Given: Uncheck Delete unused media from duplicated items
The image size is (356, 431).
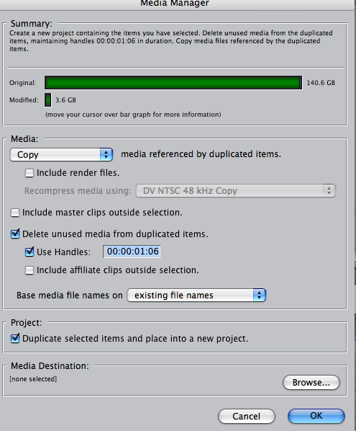Looking at the screenshot, I should point(15,234).
